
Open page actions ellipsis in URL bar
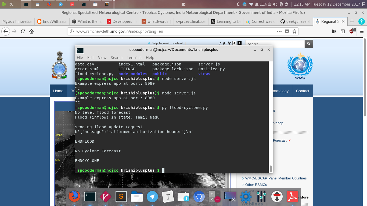tap(279, 31)
